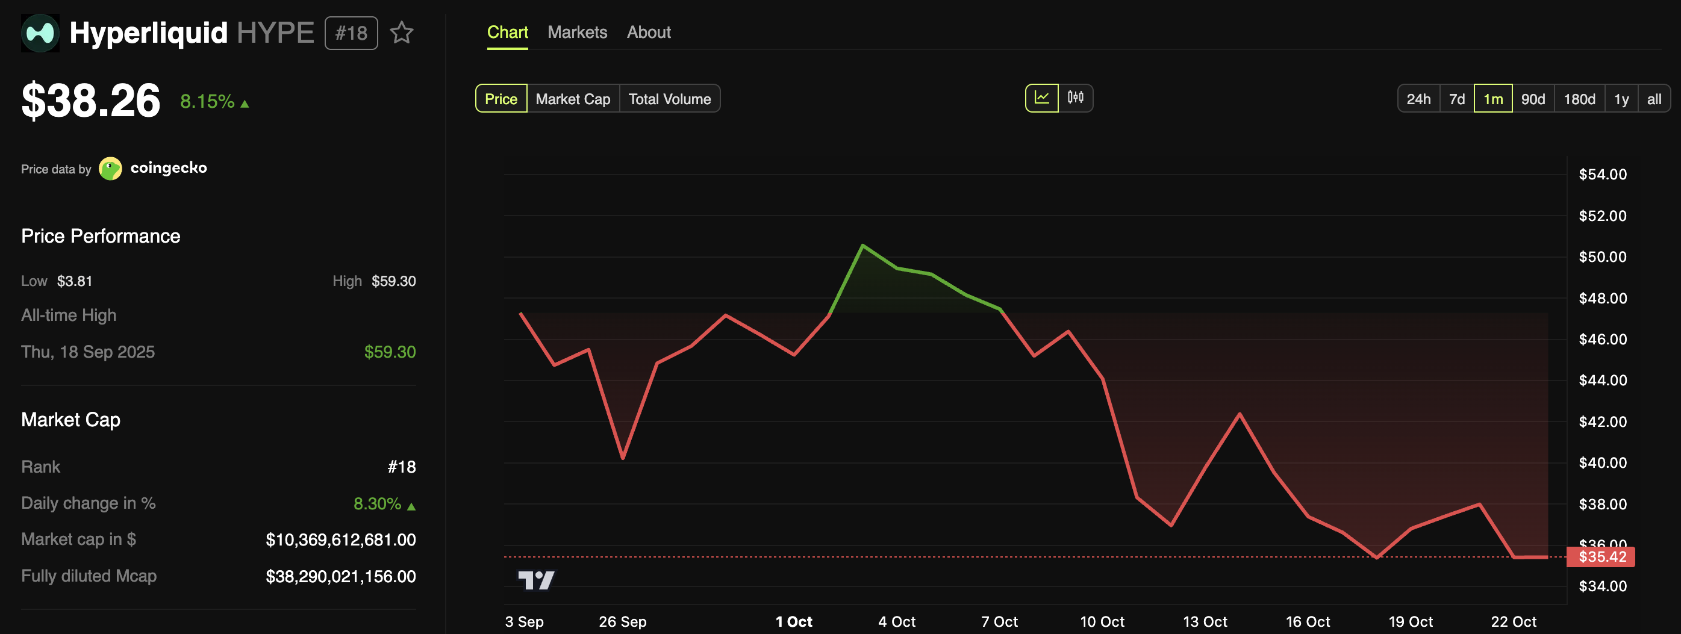Image resolution: width=1681 pixels, height=634 pixels.
Task: Select the Price chart toggle
Action: (x=501, y=99)
